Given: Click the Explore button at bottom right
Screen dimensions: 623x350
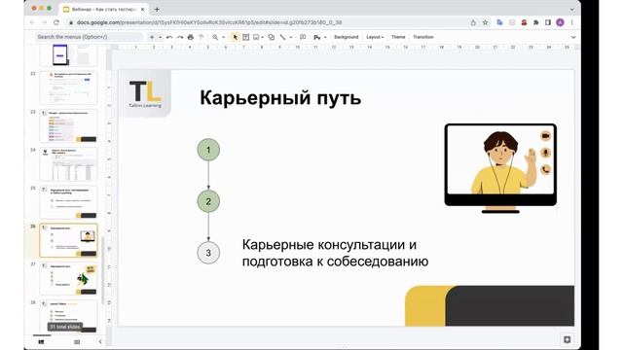Looking at the screenshot, I should click(567, 339).
